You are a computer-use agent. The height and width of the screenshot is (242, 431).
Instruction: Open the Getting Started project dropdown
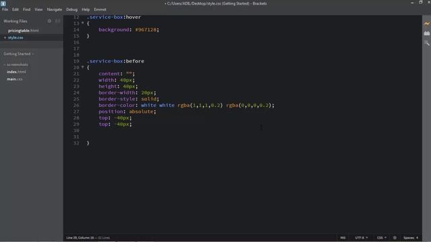click(18, 54)
